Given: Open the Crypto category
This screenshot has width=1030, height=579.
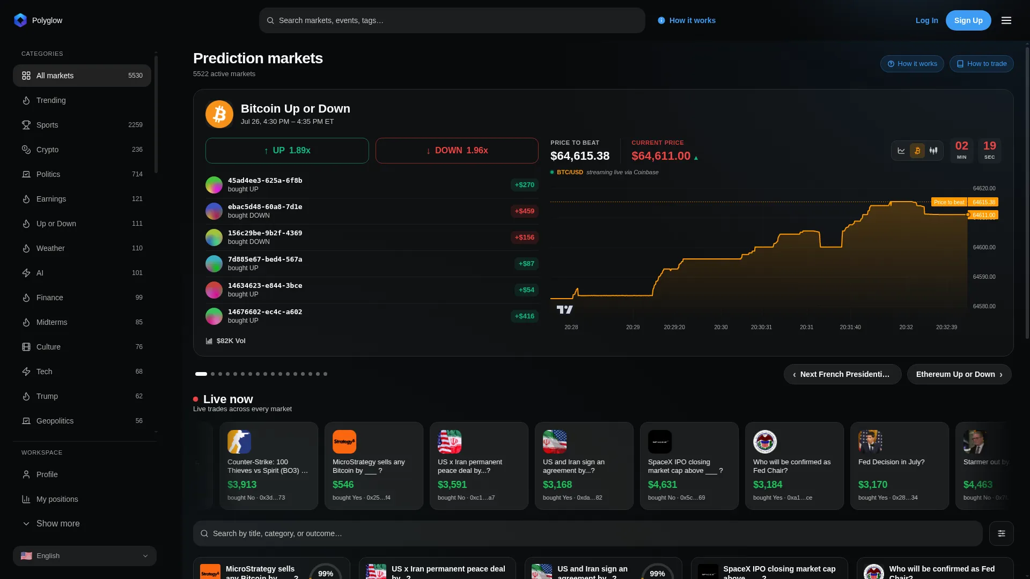Looking at the screenshot, I should pyautogui.click(x=82, y=150).
